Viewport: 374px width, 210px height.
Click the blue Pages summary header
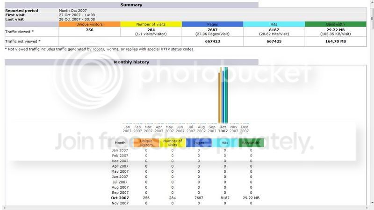pyautogui.click(x=213, y=24)
